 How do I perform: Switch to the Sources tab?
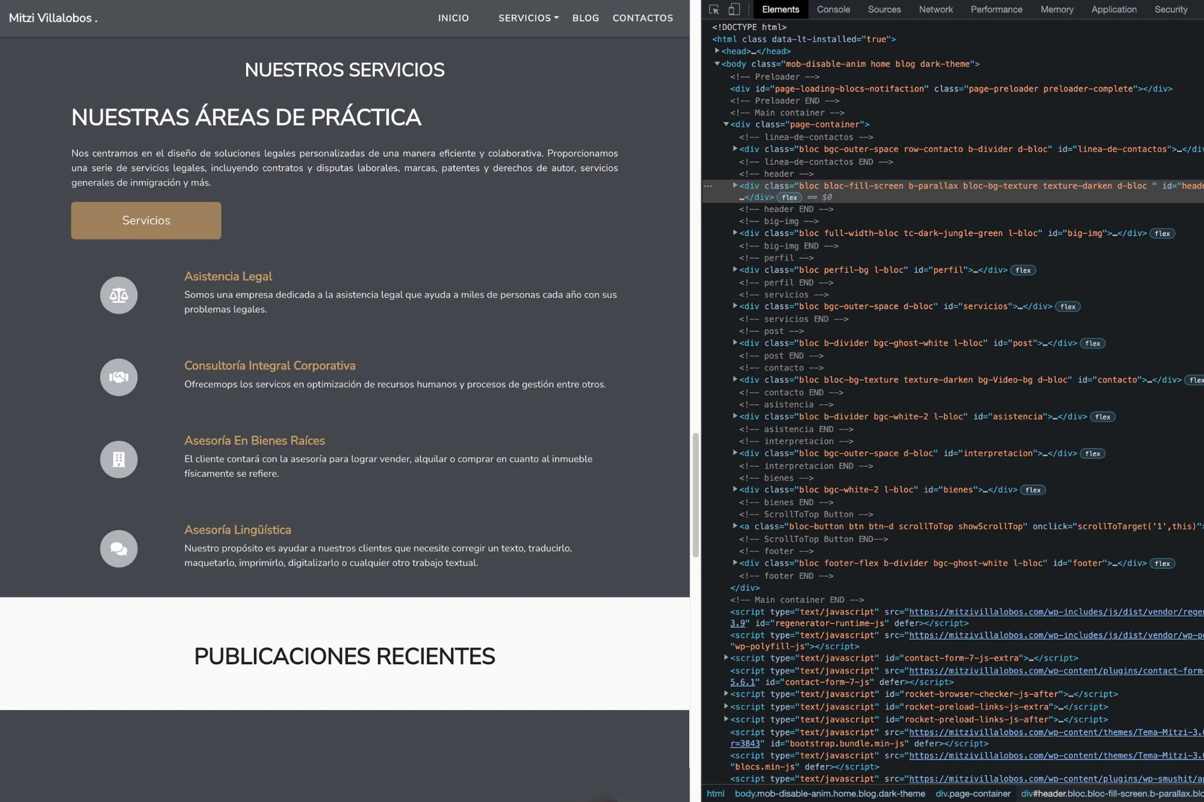pyautogui.click(x=884, y=10)
